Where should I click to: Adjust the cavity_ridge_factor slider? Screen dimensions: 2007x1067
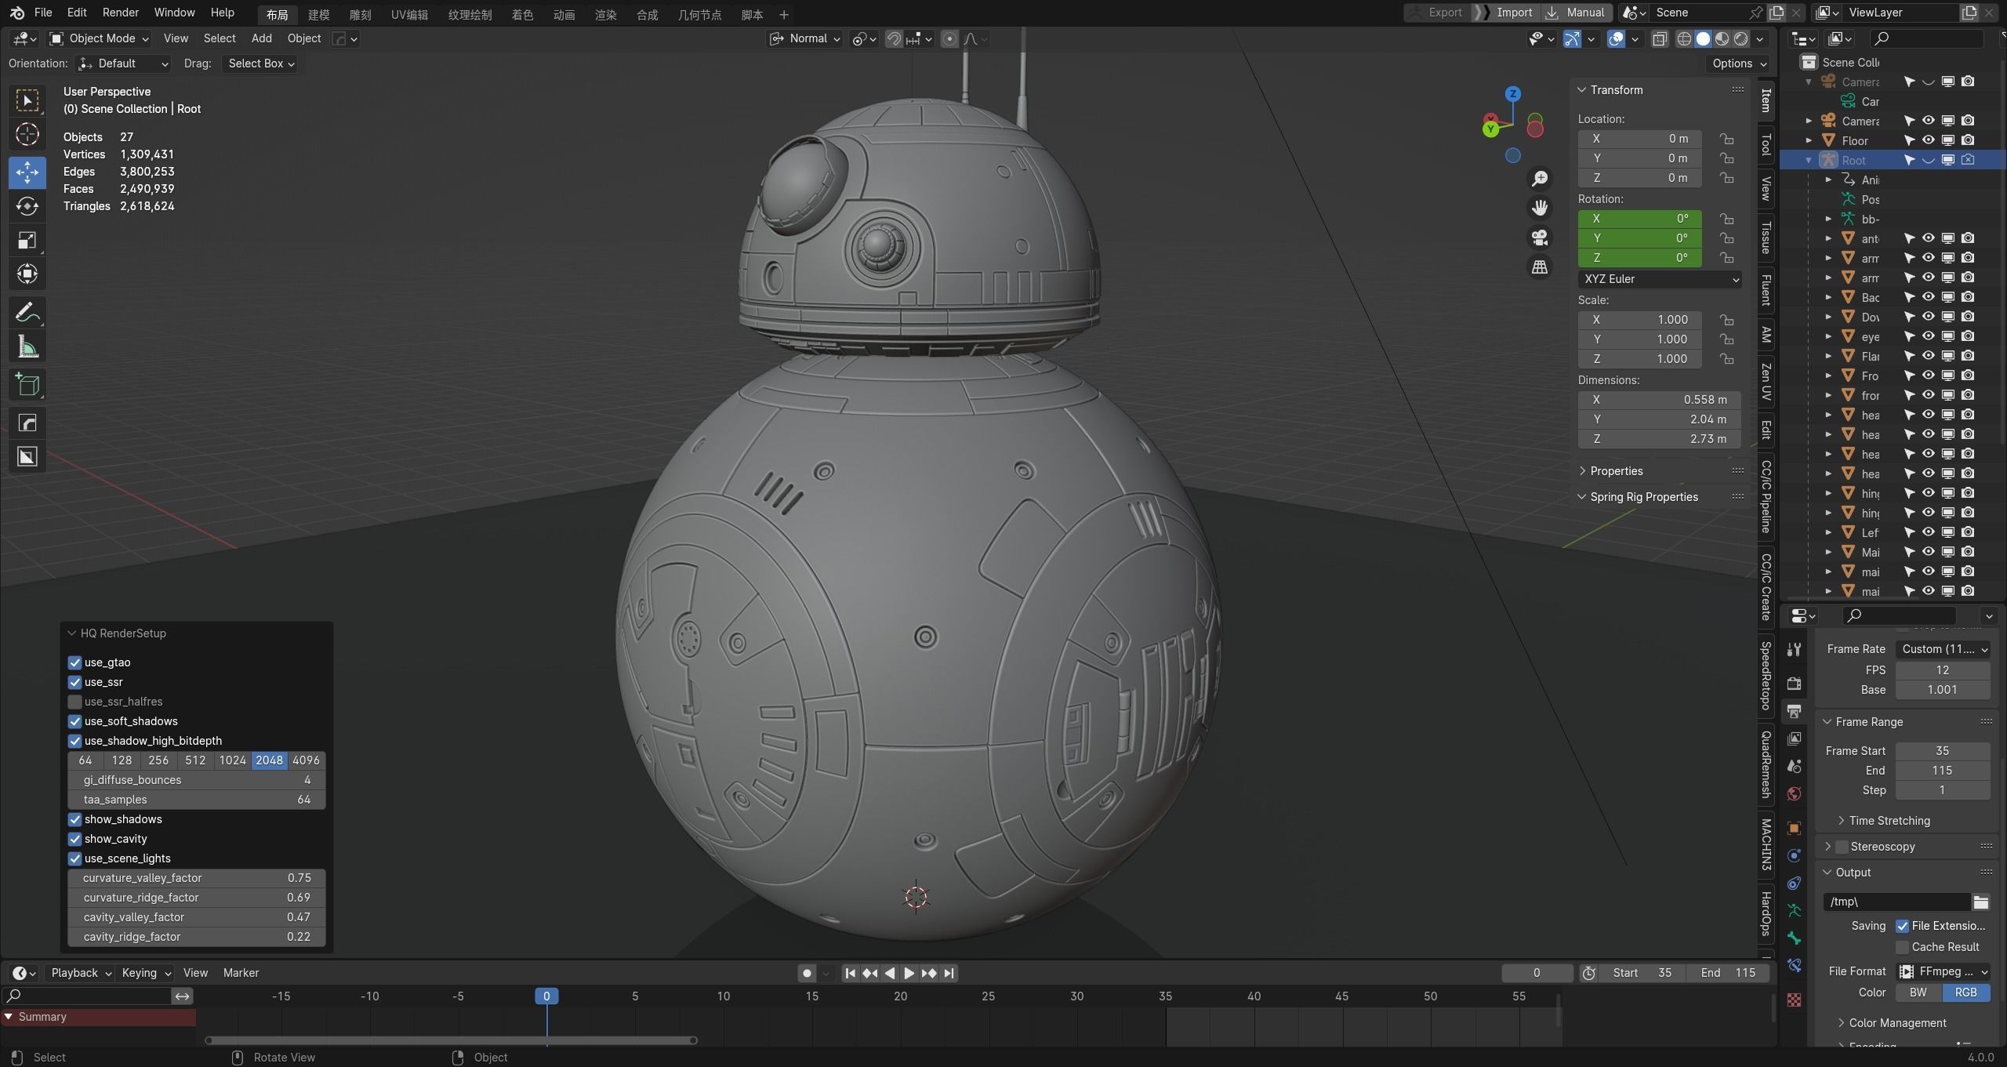[197, 937]
